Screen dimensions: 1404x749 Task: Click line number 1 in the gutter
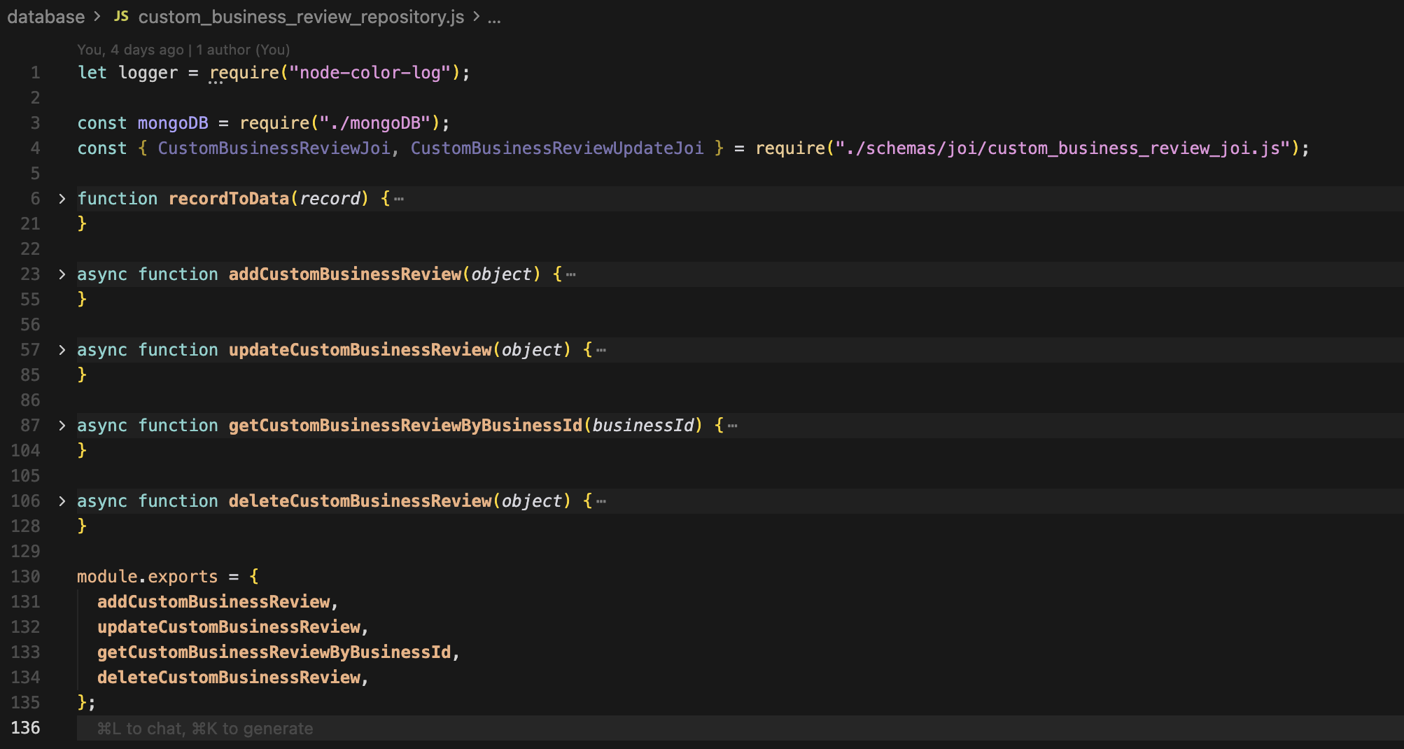point(35,73)
